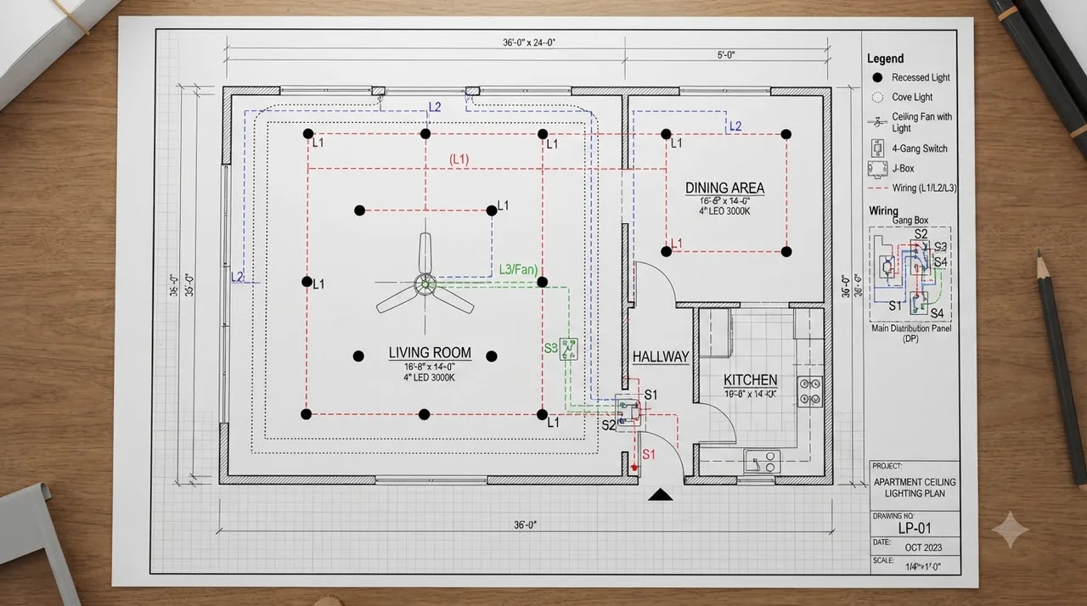
Task: Select the Recessed Light dot in the legend
Action: click(877, 77)
